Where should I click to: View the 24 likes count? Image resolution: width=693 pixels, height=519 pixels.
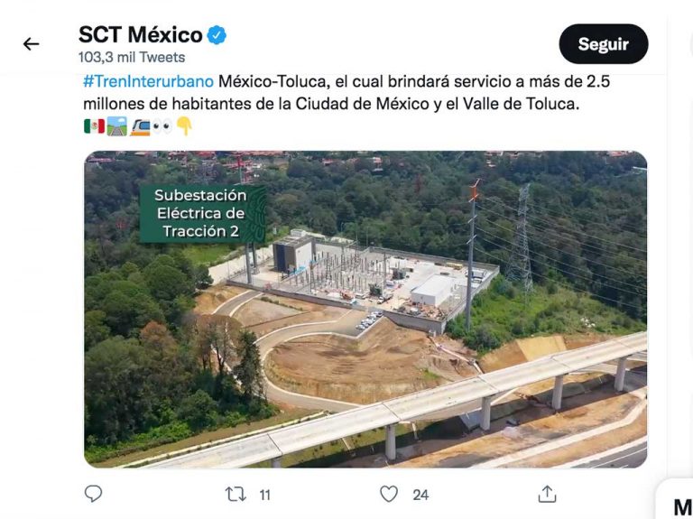[x=420, y=495]
